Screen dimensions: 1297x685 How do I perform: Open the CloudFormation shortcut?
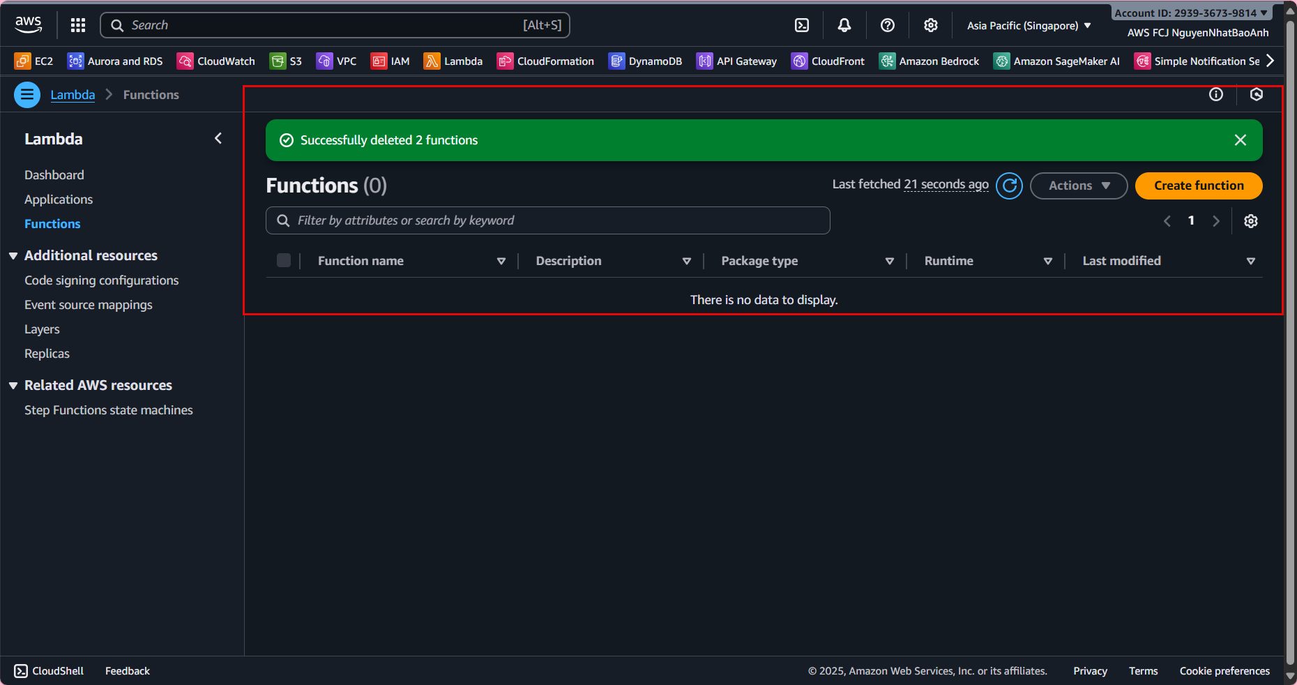(545, 61)
